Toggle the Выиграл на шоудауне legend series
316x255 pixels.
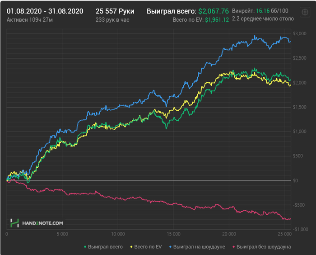pyautogui.click(x=197, y=247)
